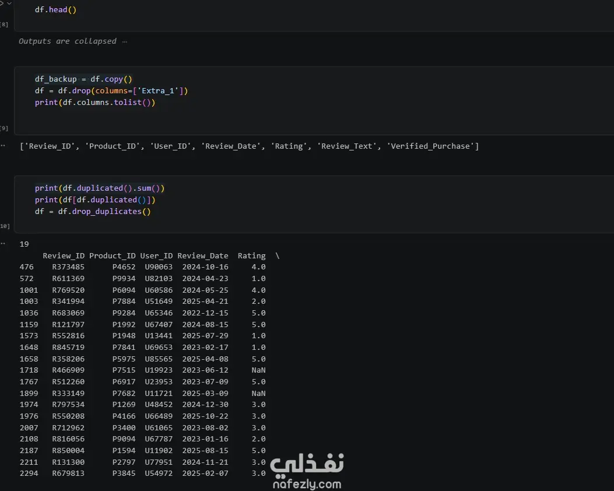Image resolution: width=614 pixels, height=491 pixels.
Task: Click row index 2294
Action: 29,474
